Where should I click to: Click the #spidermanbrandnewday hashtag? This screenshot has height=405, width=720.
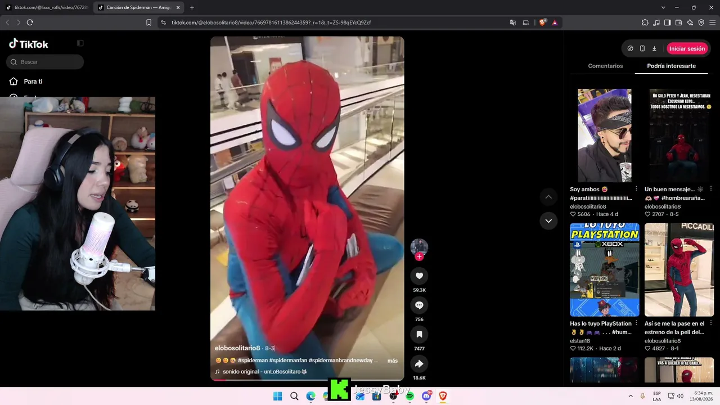click(340, 361)
